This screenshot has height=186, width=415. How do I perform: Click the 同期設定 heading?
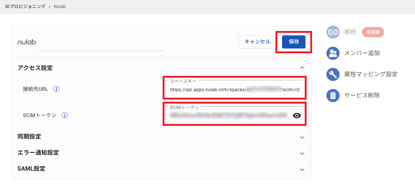(x=29, y=137)
